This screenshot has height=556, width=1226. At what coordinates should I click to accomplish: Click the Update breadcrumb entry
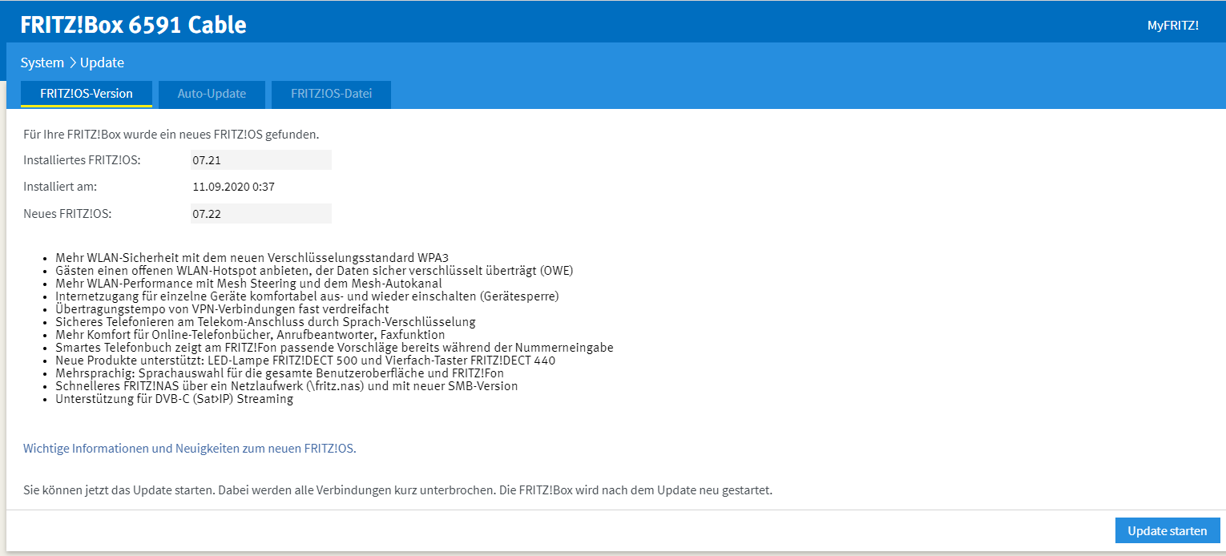[x=102, y=62]
